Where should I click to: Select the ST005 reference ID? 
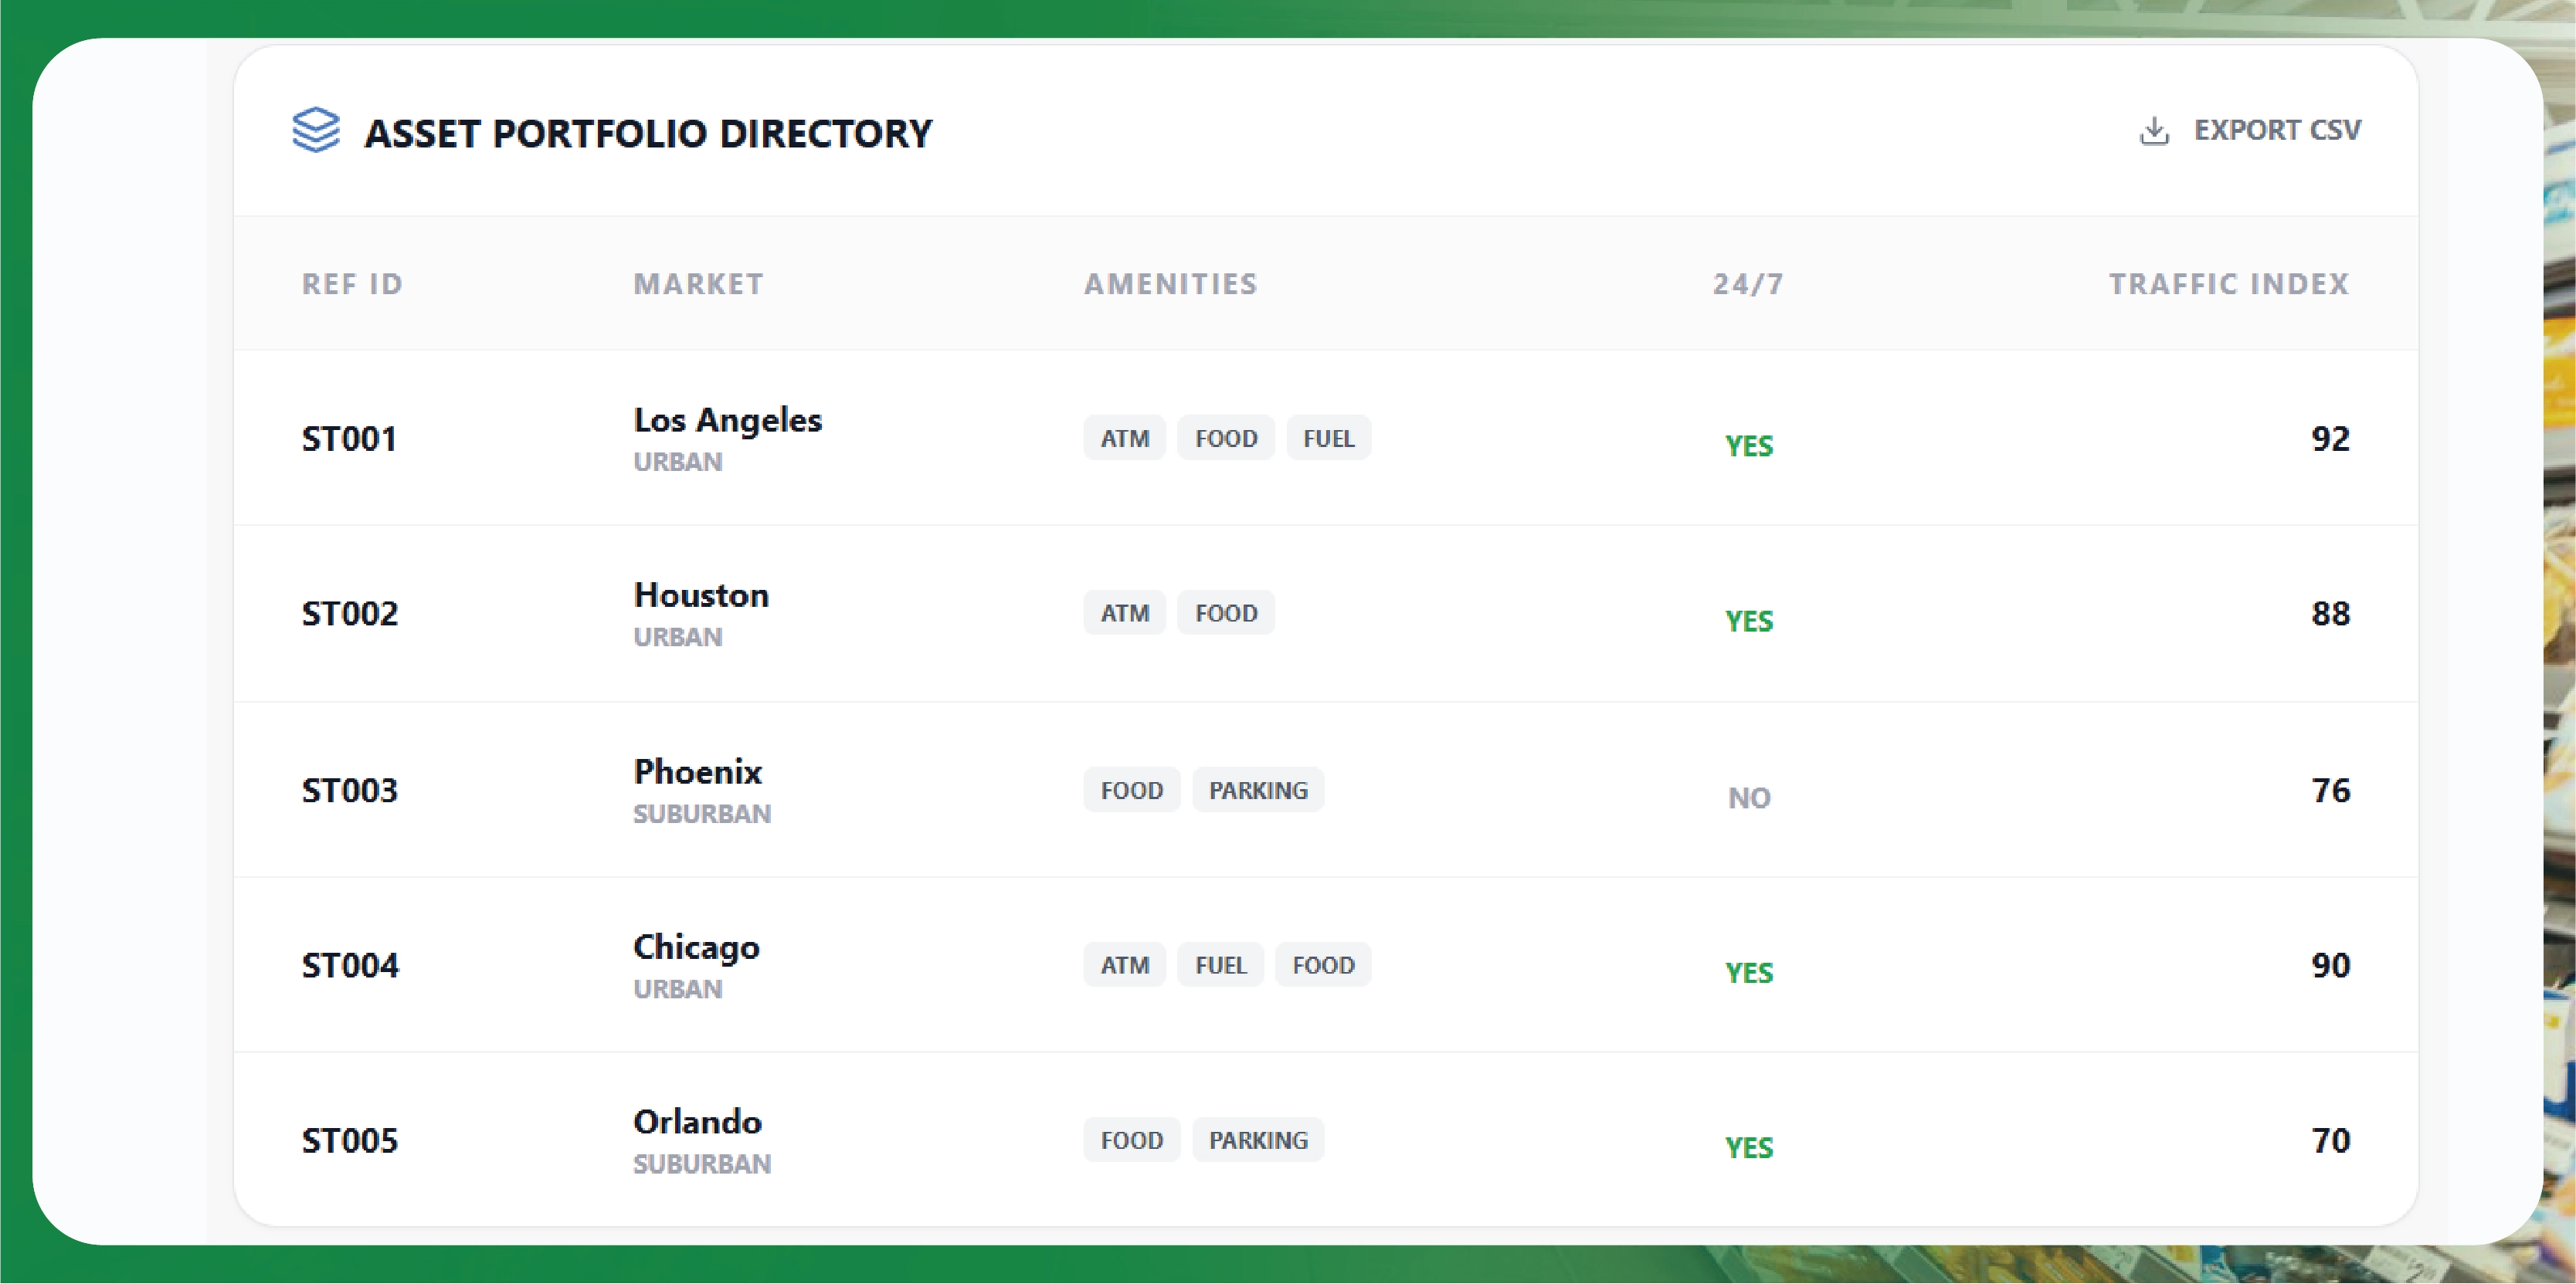[x=349, y=1140]
